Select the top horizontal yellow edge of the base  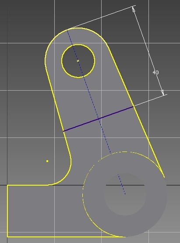pyautogui.click(x=28, y=185)
